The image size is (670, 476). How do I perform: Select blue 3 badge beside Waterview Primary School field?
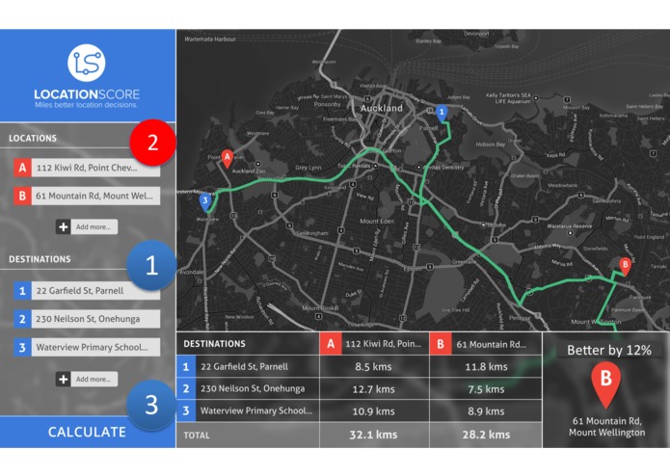tap(22, 348)
